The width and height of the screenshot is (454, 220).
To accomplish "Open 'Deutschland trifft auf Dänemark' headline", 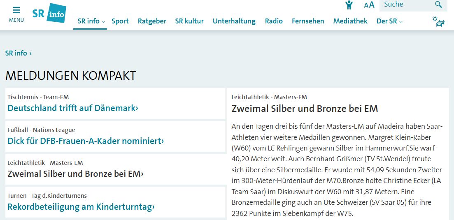I will click(72, 108).
